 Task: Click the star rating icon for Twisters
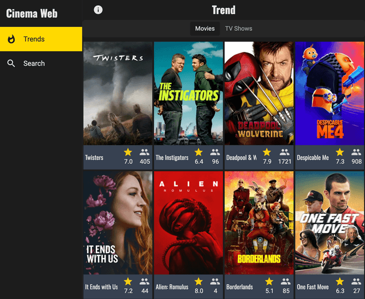(x=128, y=152)
